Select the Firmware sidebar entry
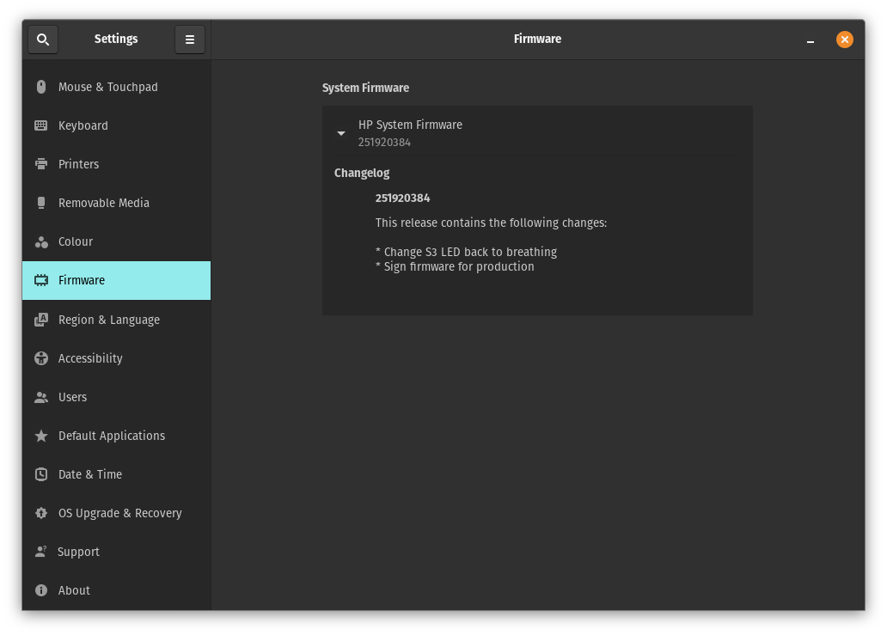 (117, 280)
